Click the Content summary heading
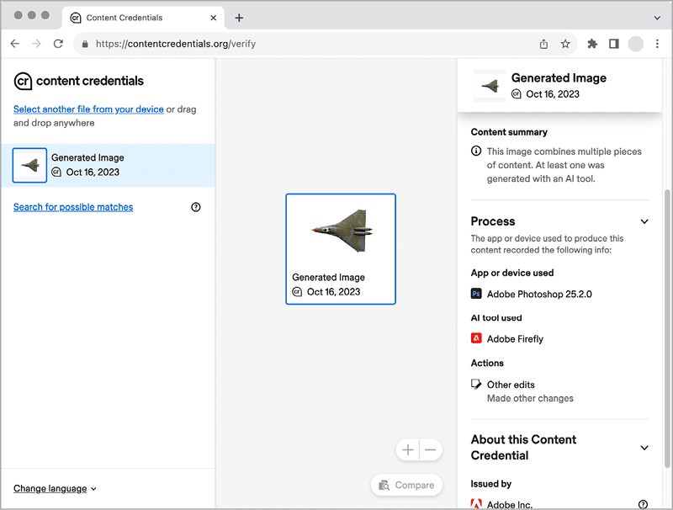673x510 pixels. click(x=509, y=132)
